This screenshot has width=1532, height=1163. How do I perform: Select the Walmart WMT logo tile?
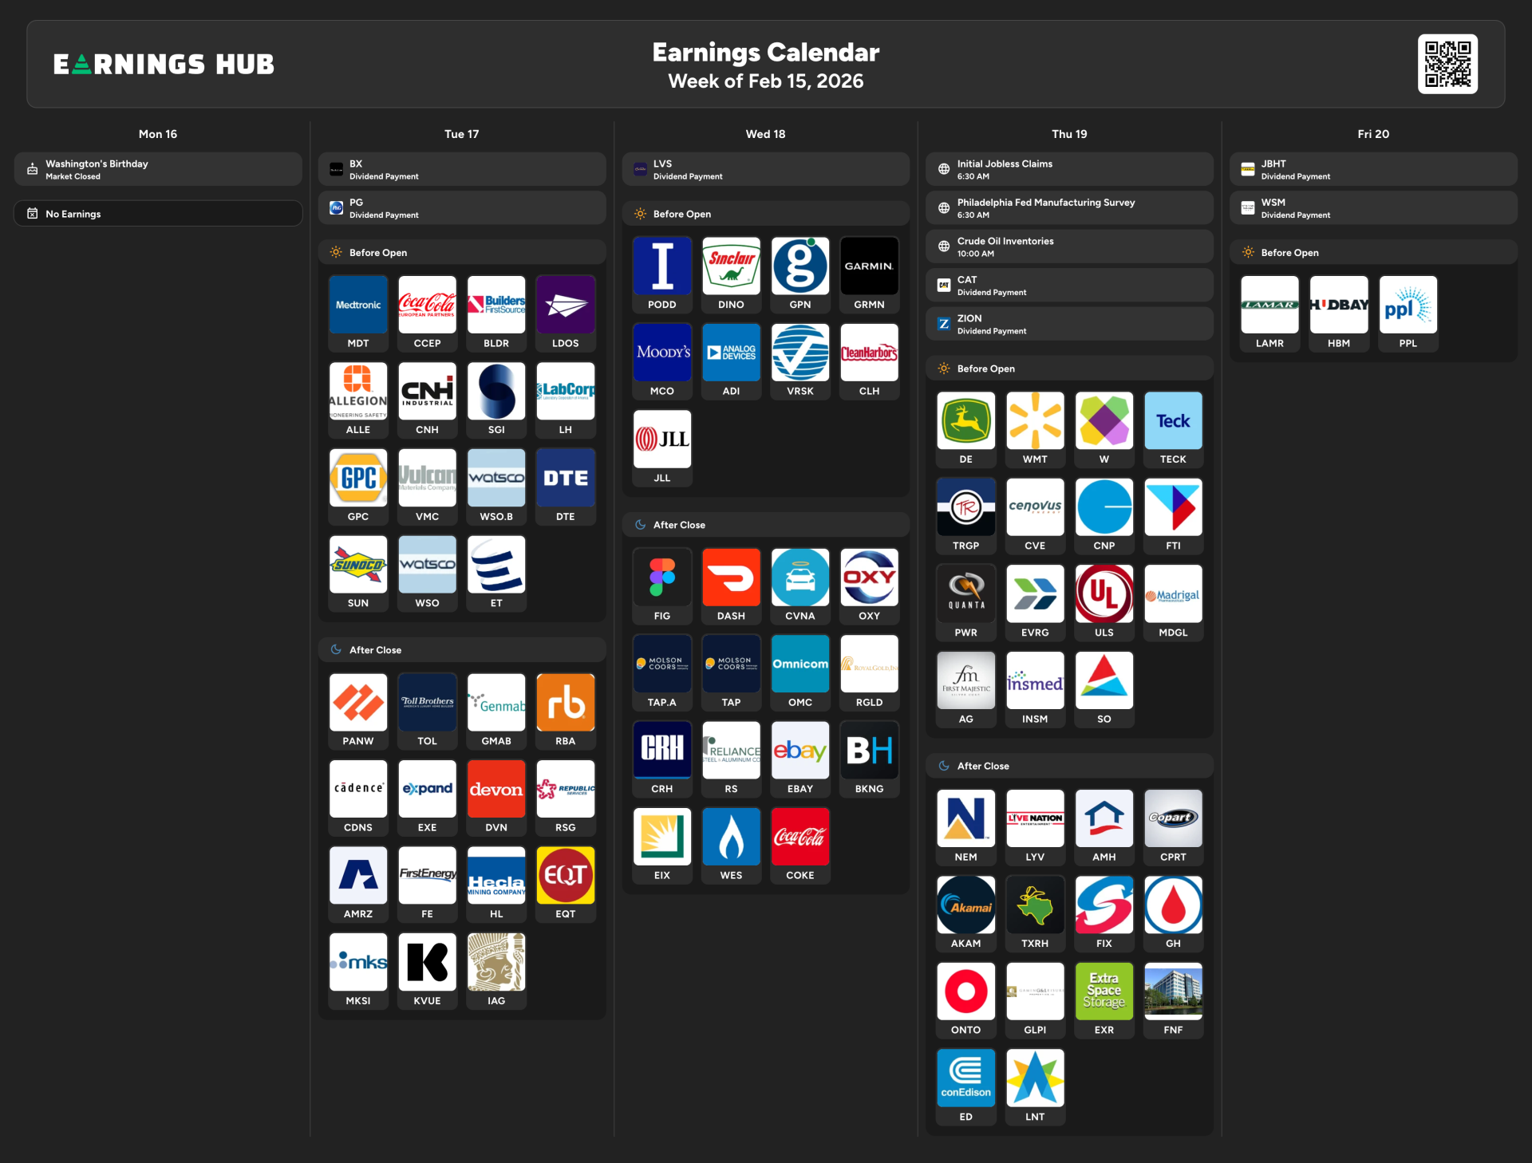(1035, 421)
